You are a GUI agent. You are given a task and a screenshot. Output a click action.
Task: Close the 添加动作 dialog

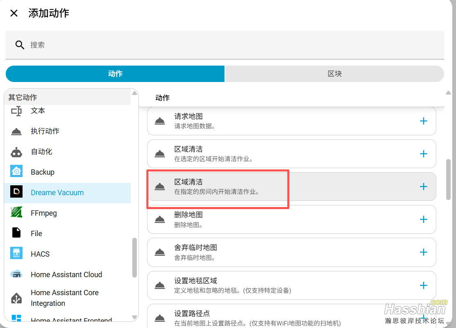pos(14,13)
